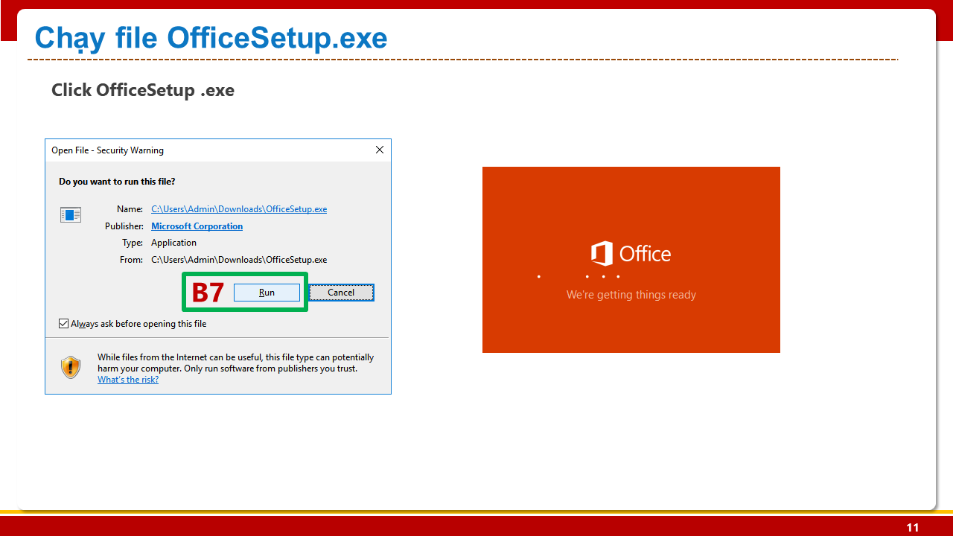Screen dimensions: 953x536
Task: Click the Do you want to run this file heading
Action: click(117, 182)
